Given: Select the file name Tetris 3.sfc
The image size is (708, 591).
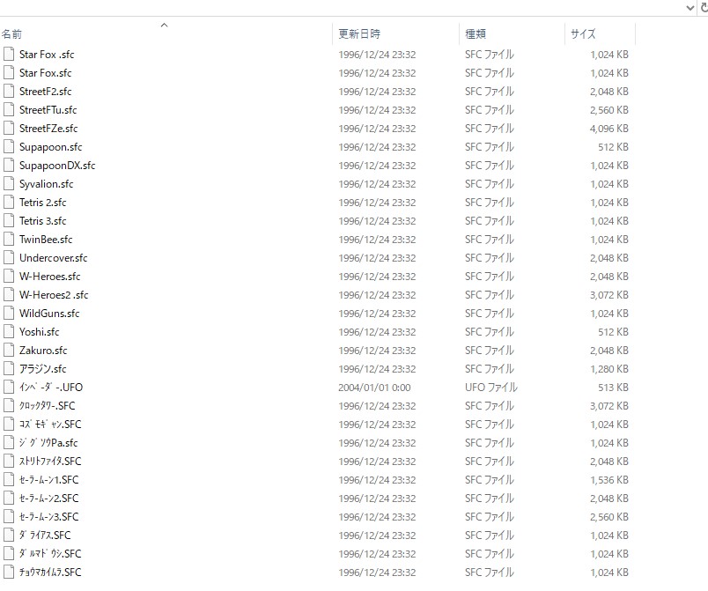Looking at the screenshot, I should [x=42, y=221].
